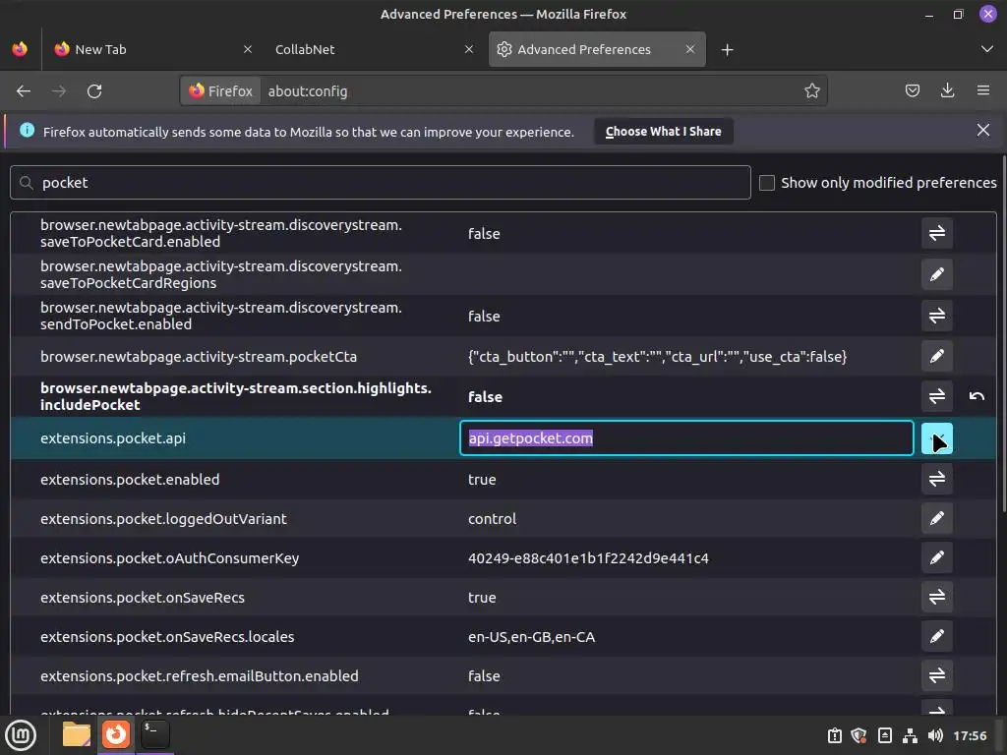Reset highlights.includePocket to default
This screenshot has width=1007, height=755.
point(977,396)
